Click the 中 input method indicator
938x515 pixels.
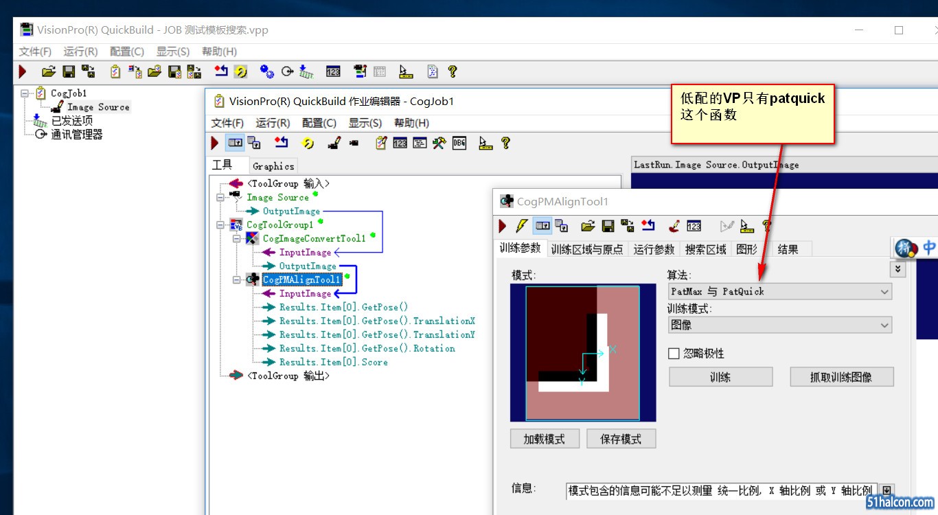(x=929, y=248)
